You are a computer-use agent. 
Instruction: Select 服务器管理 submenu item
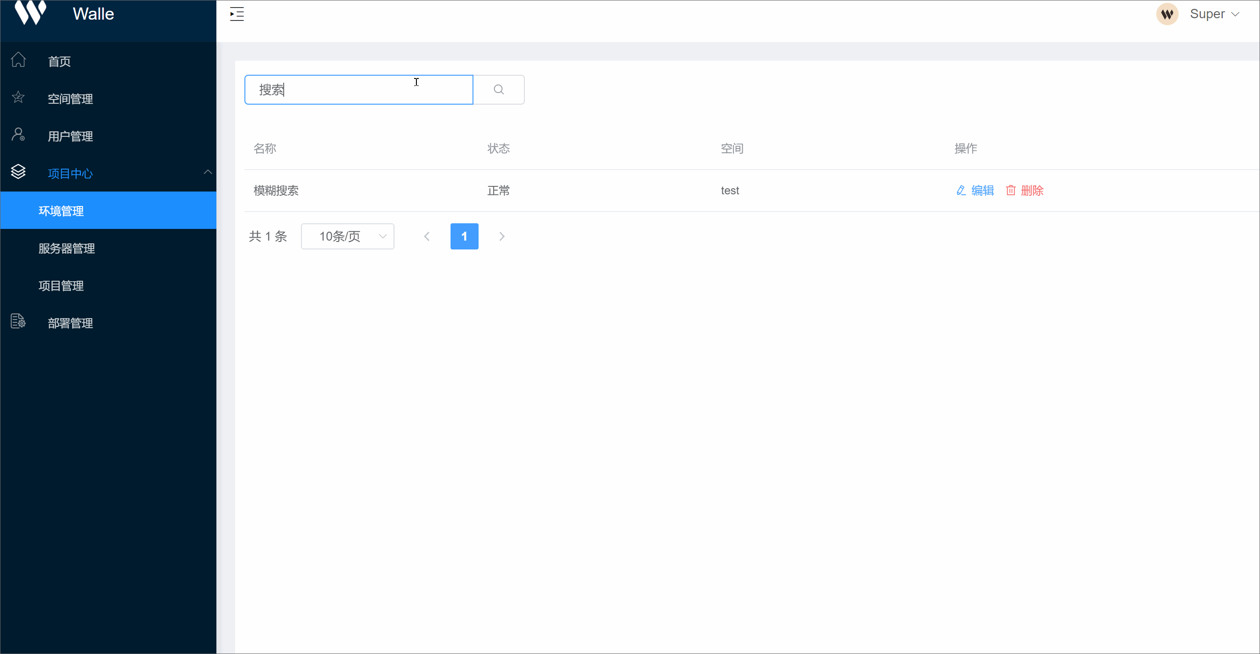point(108,249)
